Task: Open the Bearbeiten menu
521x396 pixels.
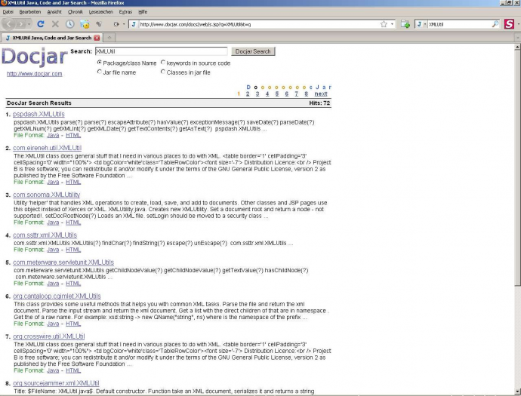Action: 30,11
